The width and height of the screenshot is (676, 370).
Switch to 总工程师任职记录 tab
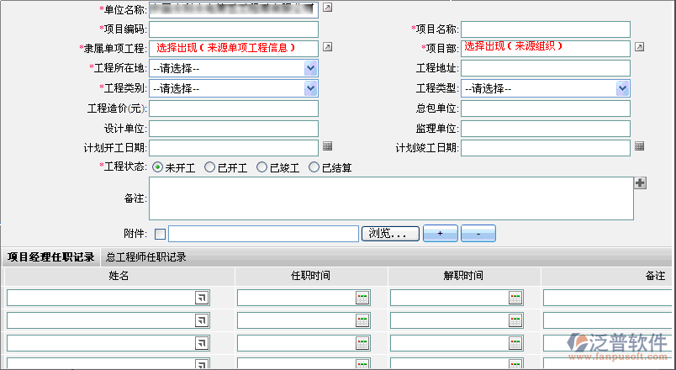click(x=146, y=257)
